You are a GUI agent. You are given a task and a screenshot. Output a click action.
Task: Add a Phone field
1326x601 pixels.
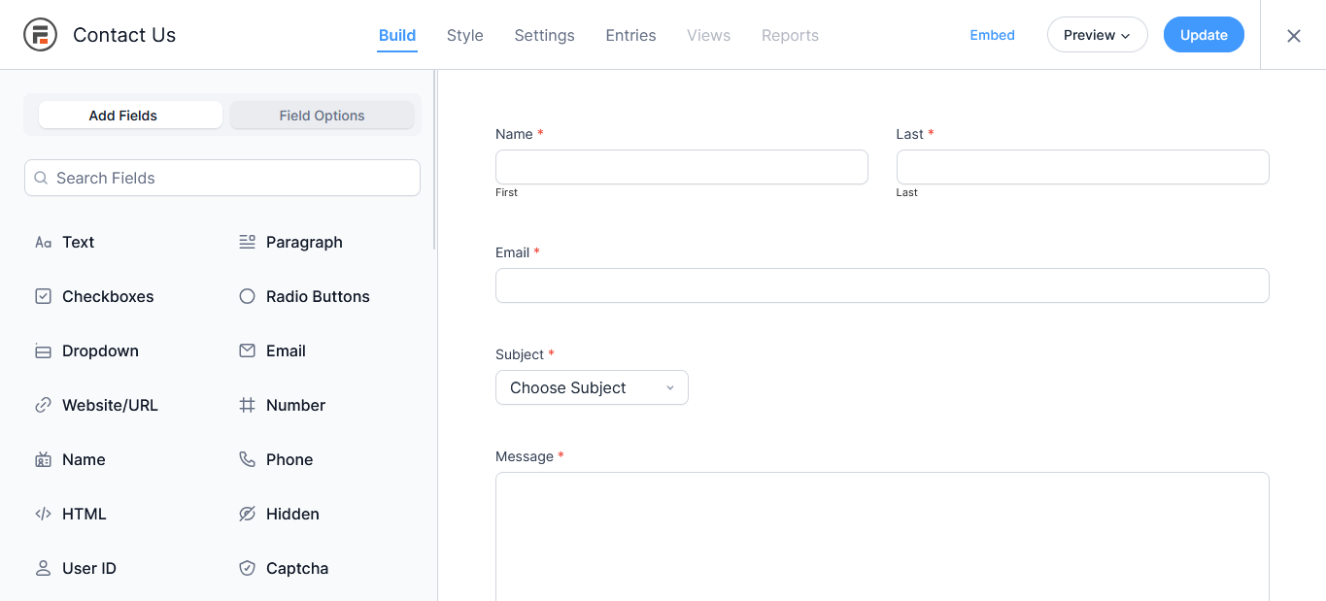(x=289, y=460)
